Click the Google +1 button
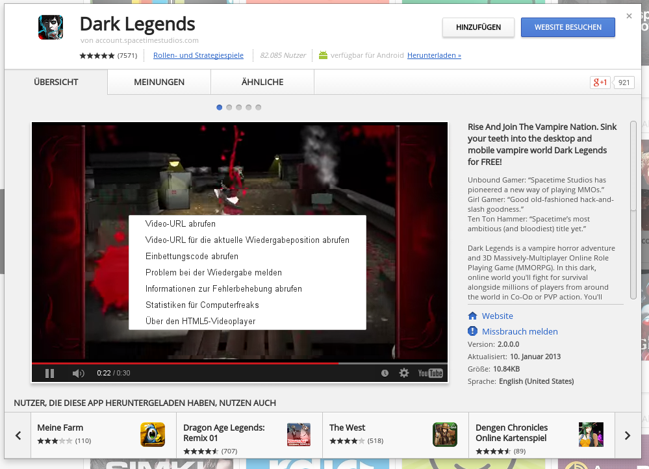This screenshot has width=649, height=469. tap(600, 82)
